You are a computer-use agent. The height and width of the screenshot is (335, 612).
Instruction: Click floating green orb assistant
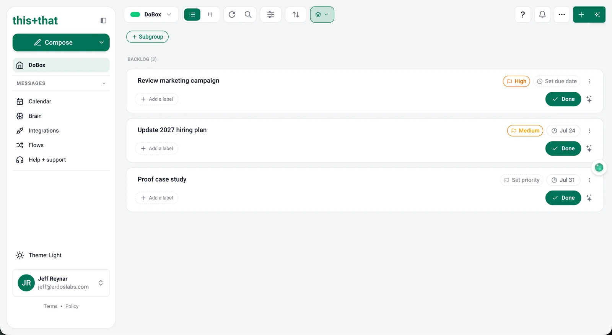coord(599,167)
